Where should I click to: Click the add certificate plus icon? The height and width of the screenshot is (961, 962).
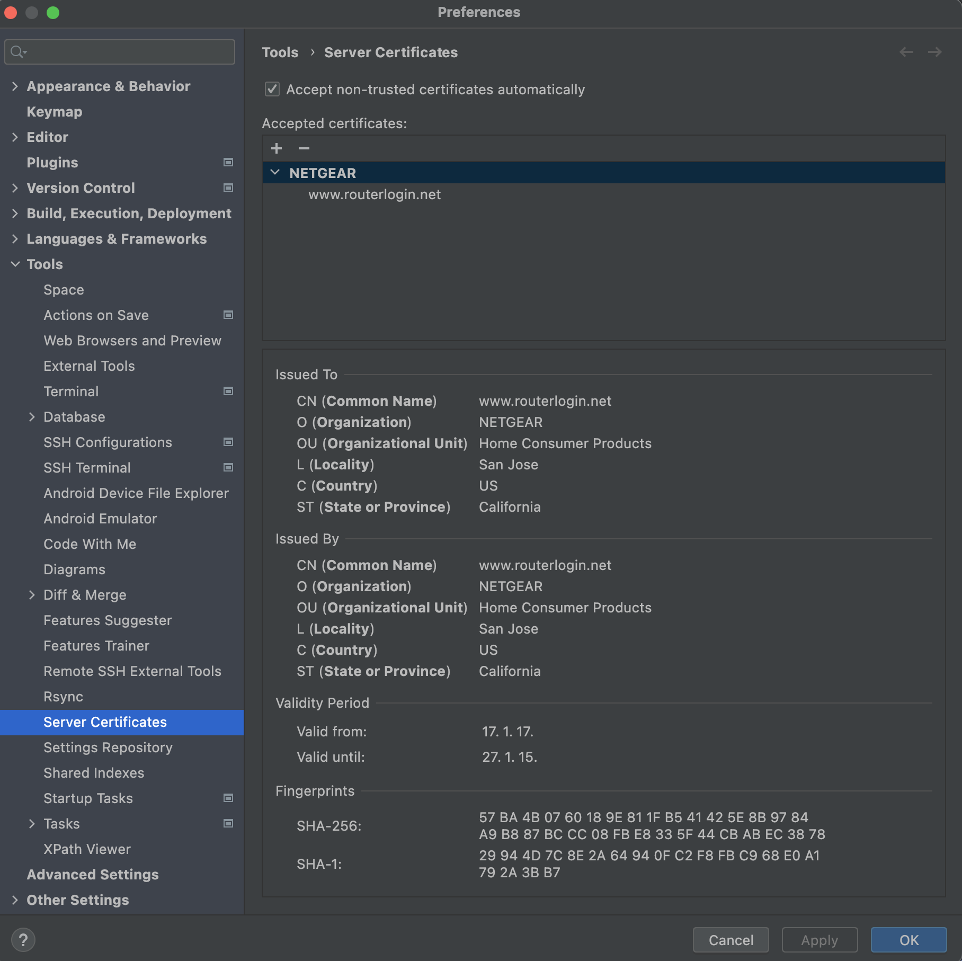pos(277,148)
